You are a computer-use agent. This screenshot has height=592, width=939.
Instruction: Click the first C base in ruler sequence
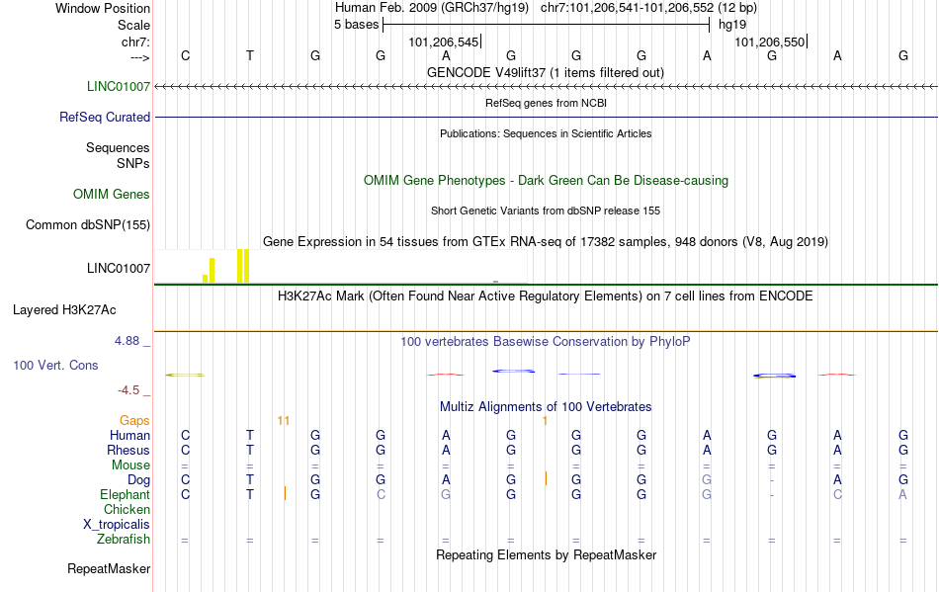tap(185, 55)
